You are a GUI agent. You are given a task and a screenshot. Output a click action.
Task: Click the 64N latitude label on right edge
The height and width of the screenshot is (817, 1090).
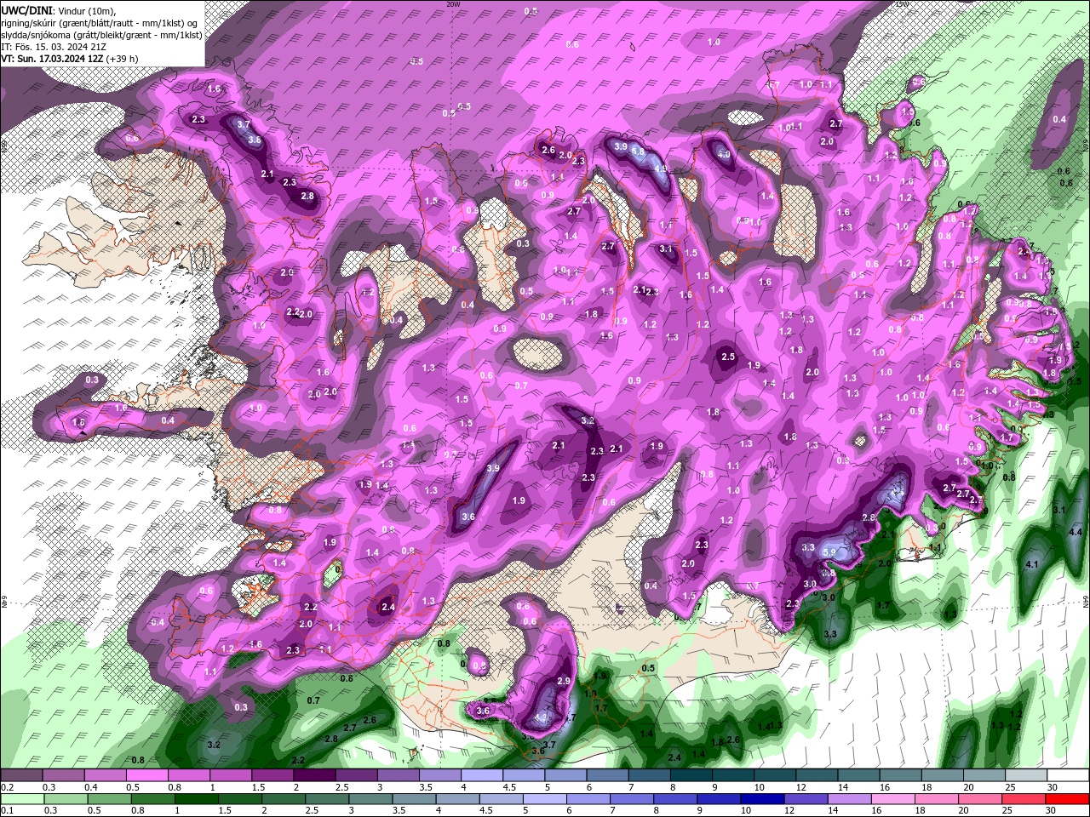1086,601
